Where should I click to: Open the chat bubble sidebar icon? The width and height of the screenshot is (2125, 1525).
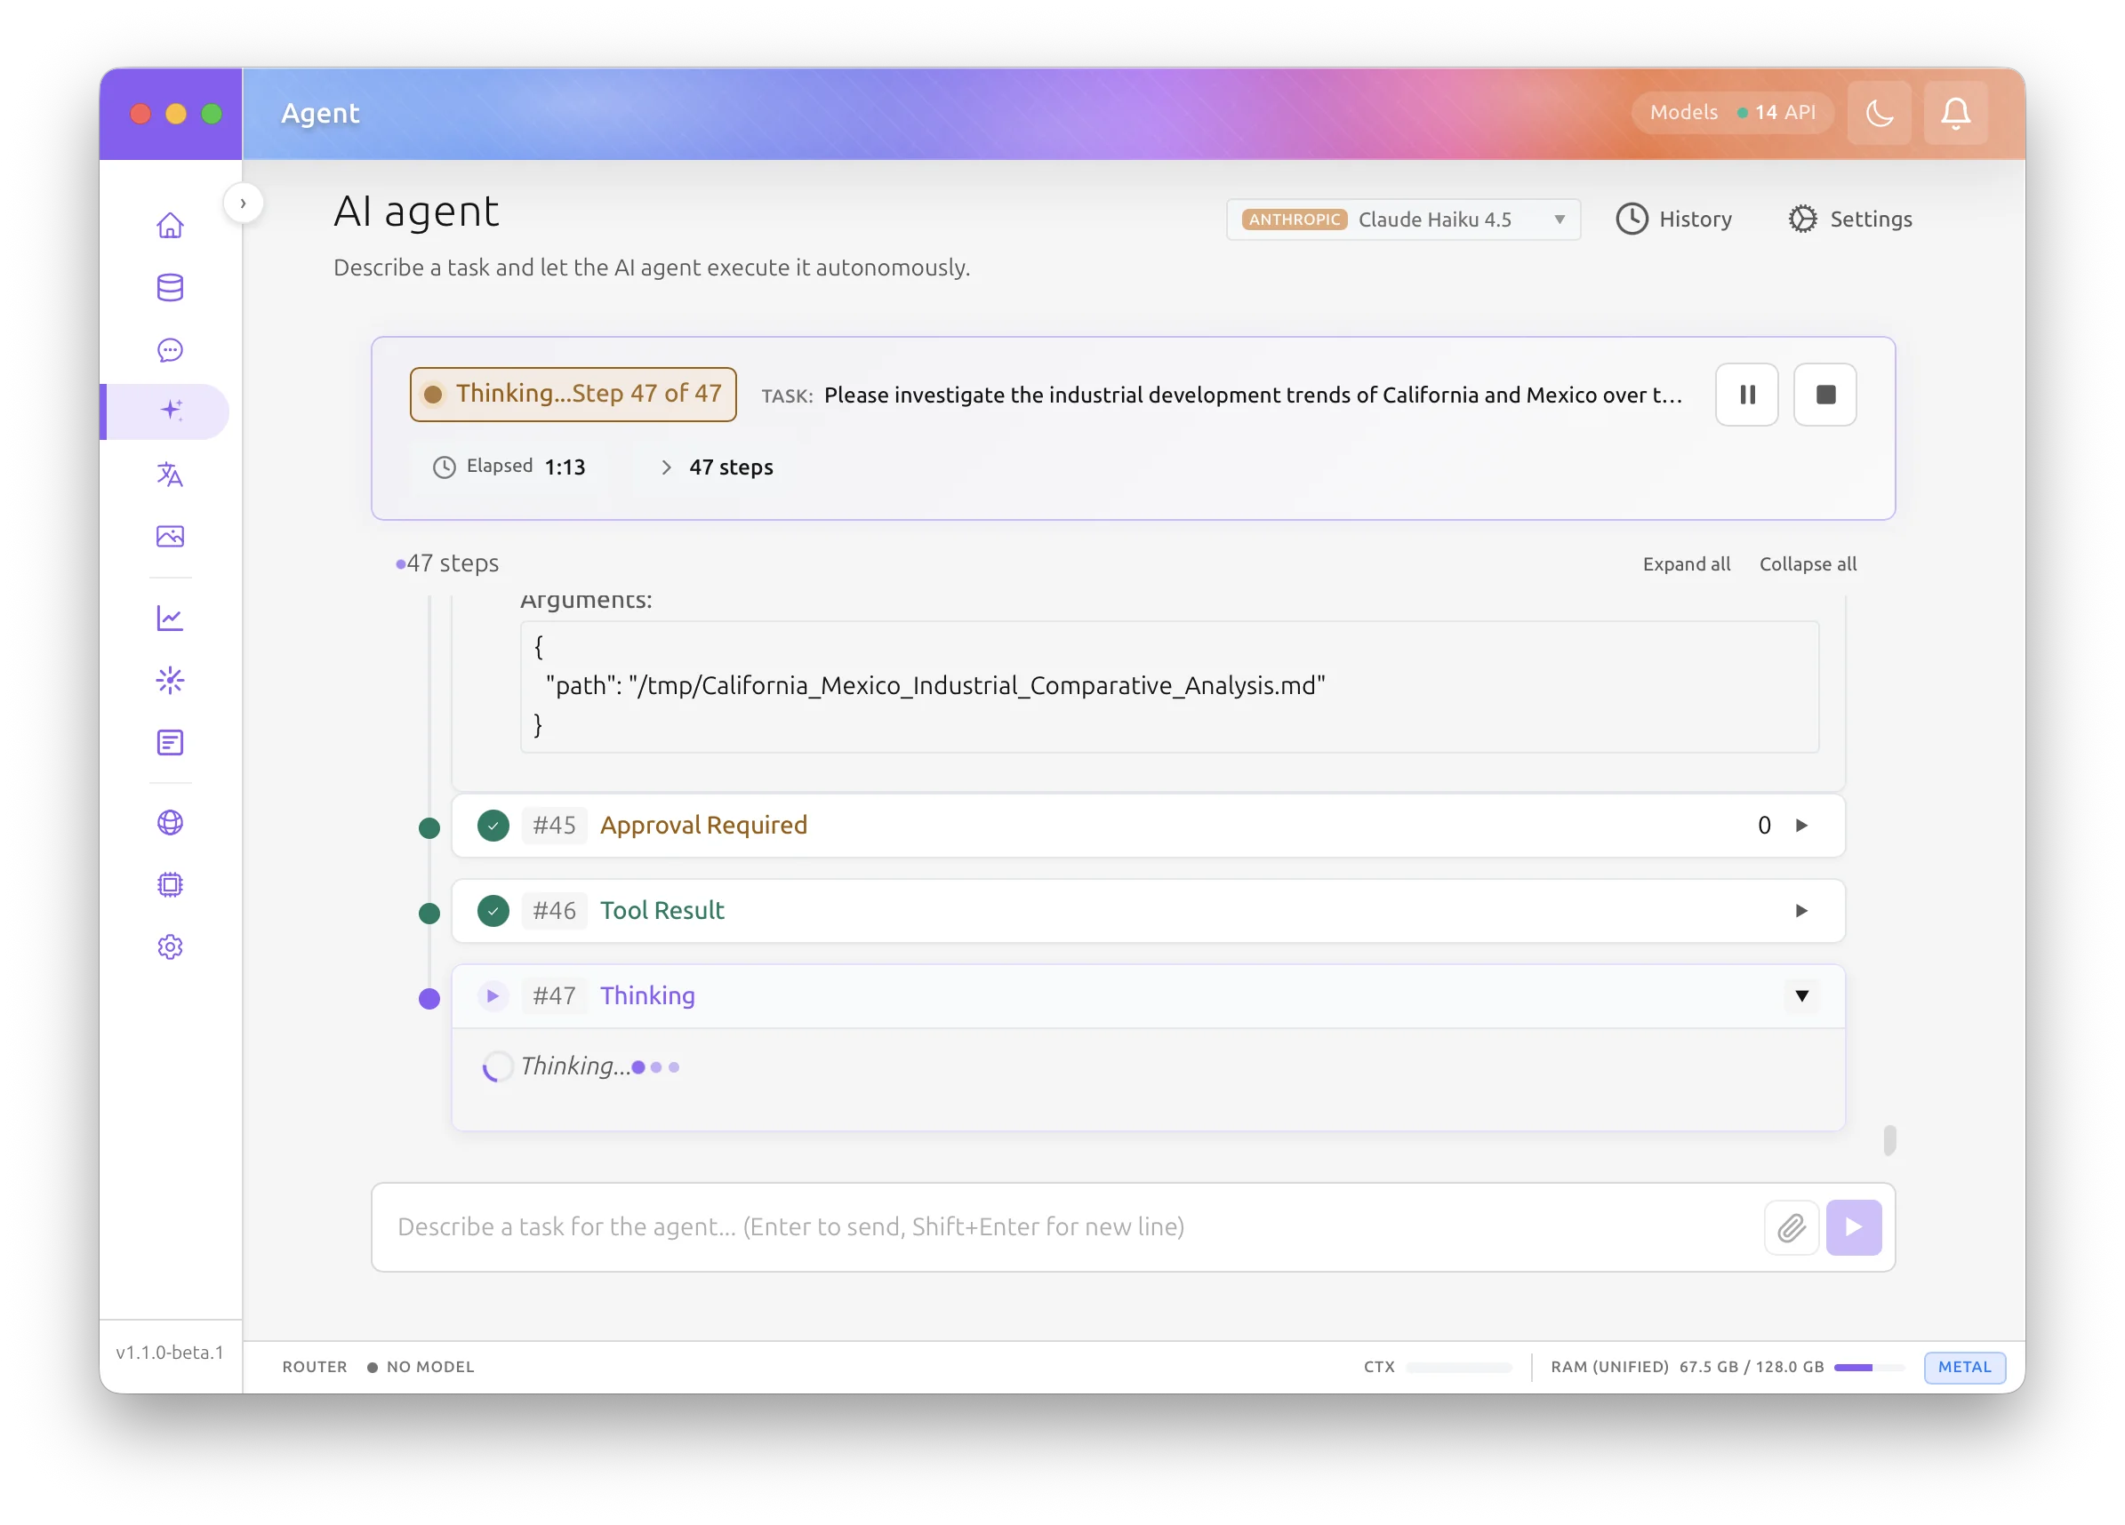click(170, 350)
